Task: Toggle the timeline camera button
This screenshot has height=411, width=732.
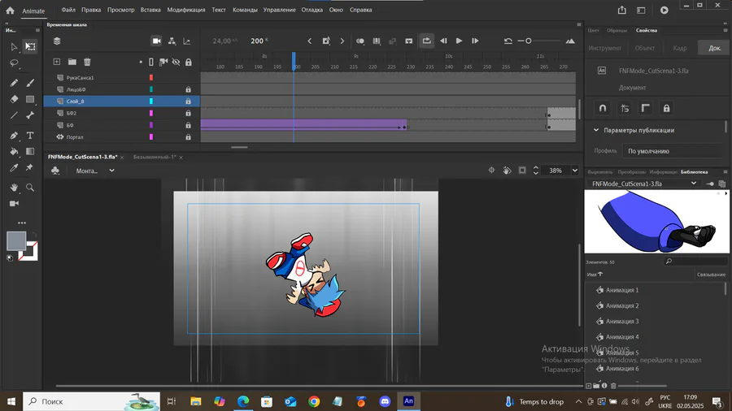Action: pyautogui.click(x=156, y=41)
